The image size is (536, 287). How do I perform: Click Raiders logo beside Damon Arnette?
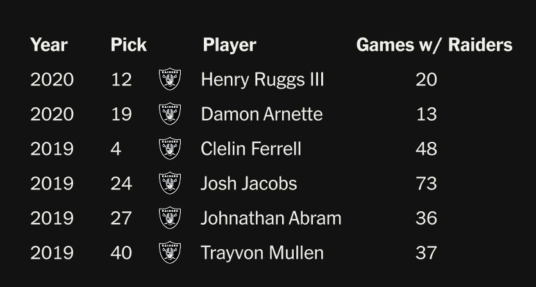(x=170, y=114)
